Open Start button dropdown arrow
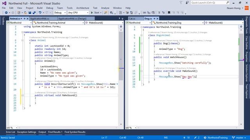This screenshot has width=250, height=140. pos(101,13)
